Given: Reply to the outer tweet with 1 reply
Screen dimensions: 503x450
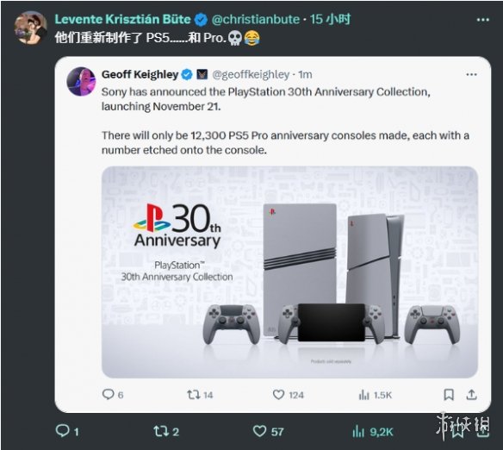Looking at the screenshot, I should click(62, 431).
